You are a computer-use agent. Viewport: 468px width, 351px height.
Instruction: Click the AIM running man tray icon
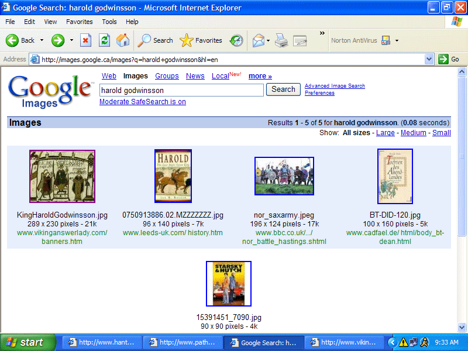pos(424,342)
